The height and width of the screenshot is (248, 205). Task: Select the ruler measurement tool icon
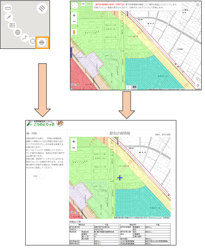tap(7, 8)
